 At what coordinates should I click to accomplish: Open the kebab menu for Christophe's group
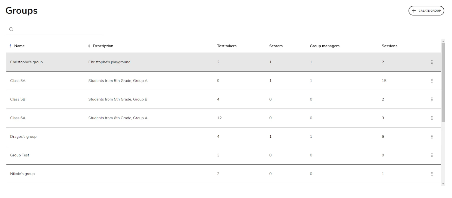(x=432, y=62)
